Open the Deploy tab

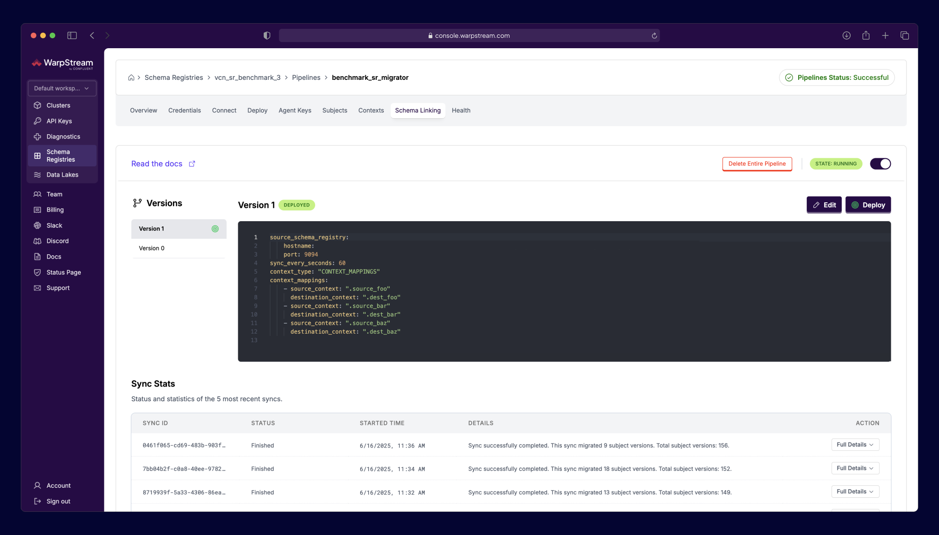(x=258, y=111)
